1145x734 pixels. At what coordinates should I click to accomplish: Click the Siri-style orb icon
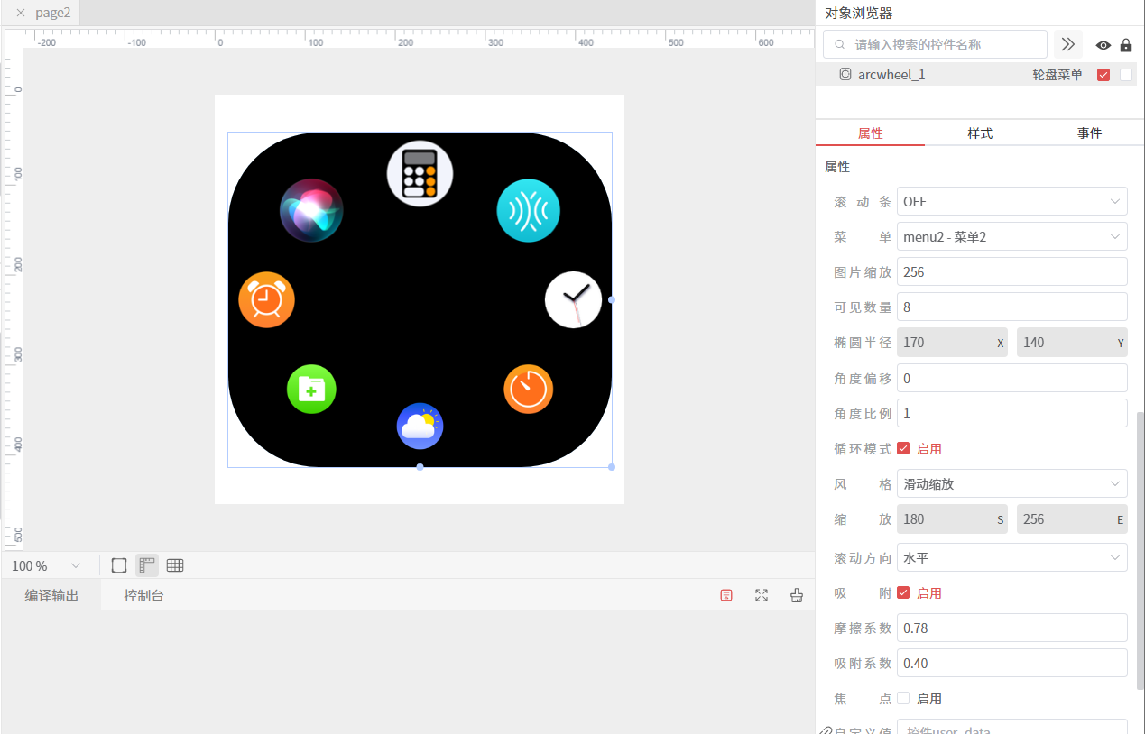pos(311,210)
